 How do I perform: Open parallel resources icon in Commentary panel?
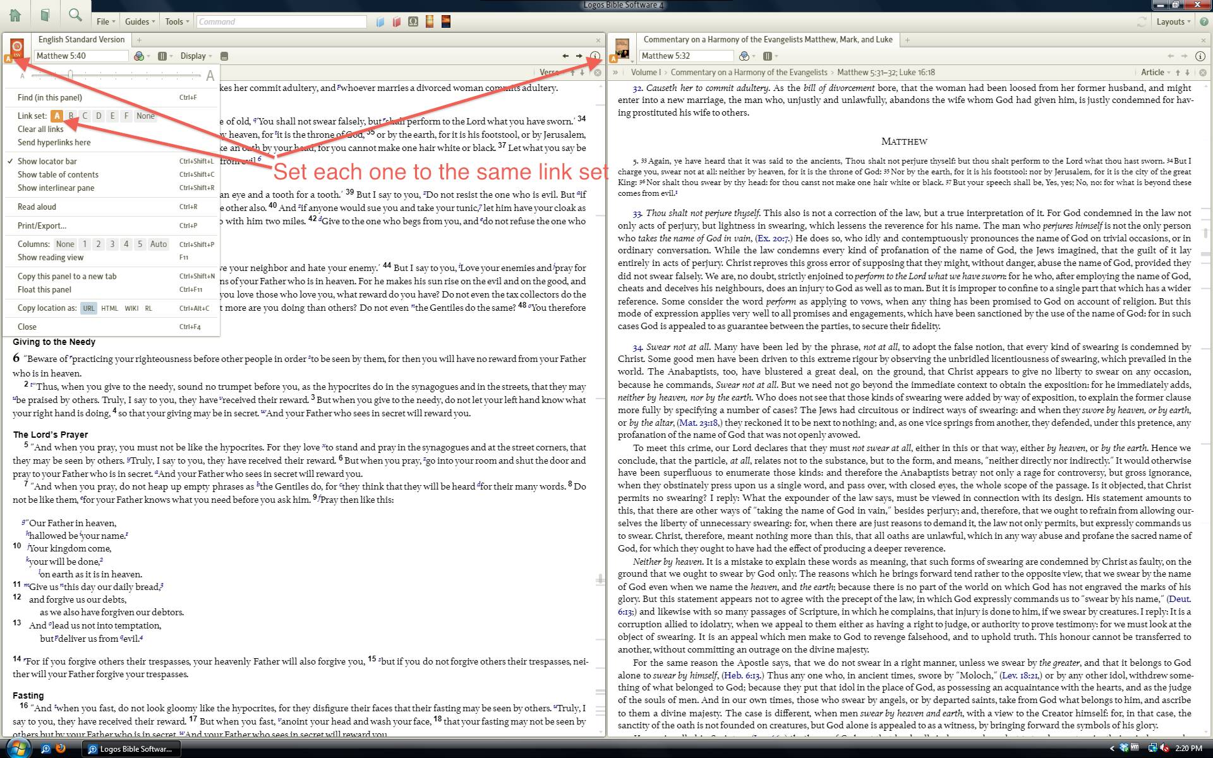coord(767,56)
